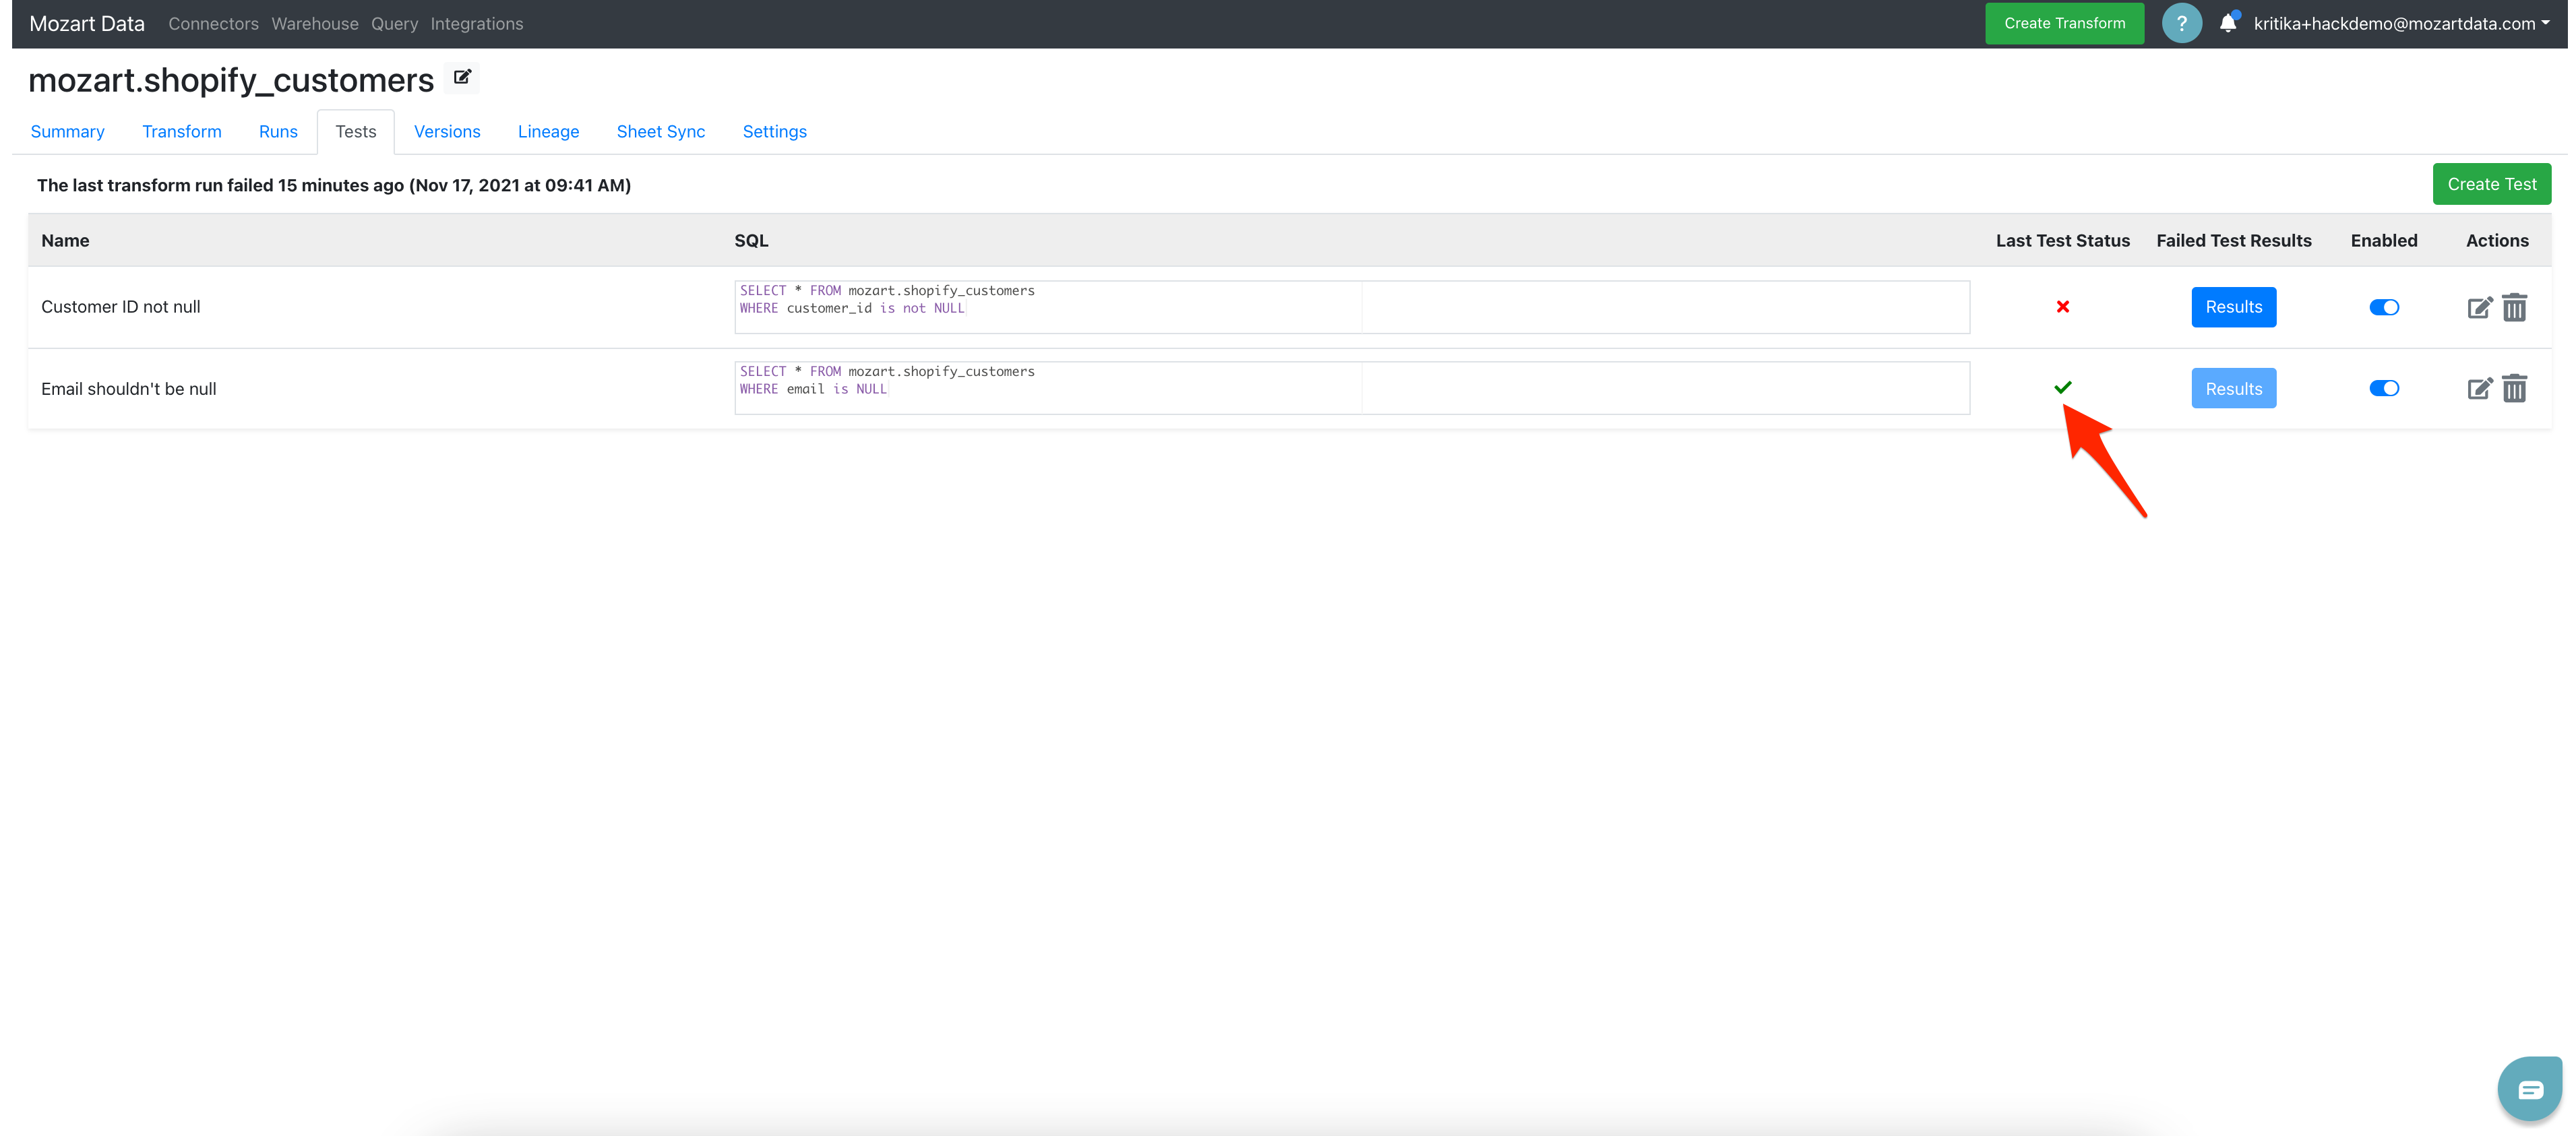Disable the Customer ID not null test toggle
Screen dimensions: 2576x1136
tap(2384, 307)
